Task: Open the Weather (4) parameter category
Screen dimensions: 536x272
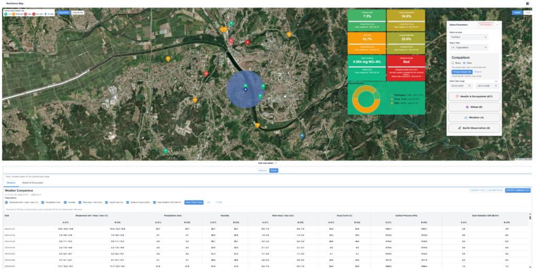Action: [474, 118]
